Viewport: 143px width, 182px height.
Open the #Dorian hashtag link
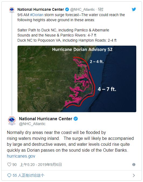click(37, 15)
